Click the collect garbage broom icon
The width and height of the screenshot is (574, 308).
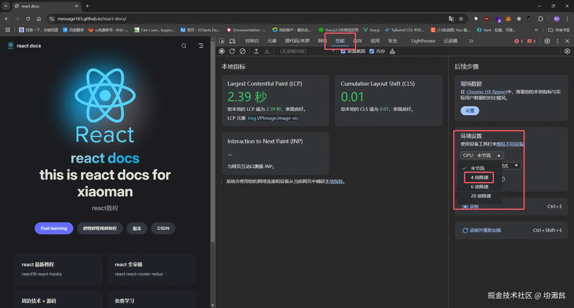pos(392,51)
